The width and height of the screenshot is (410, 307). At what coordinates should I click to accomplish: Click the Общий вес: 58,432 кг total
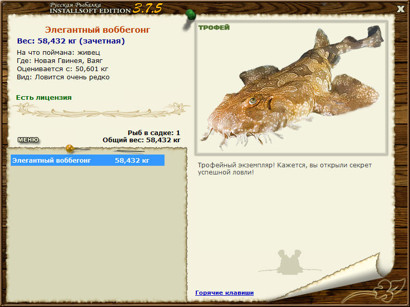point(141,140)
